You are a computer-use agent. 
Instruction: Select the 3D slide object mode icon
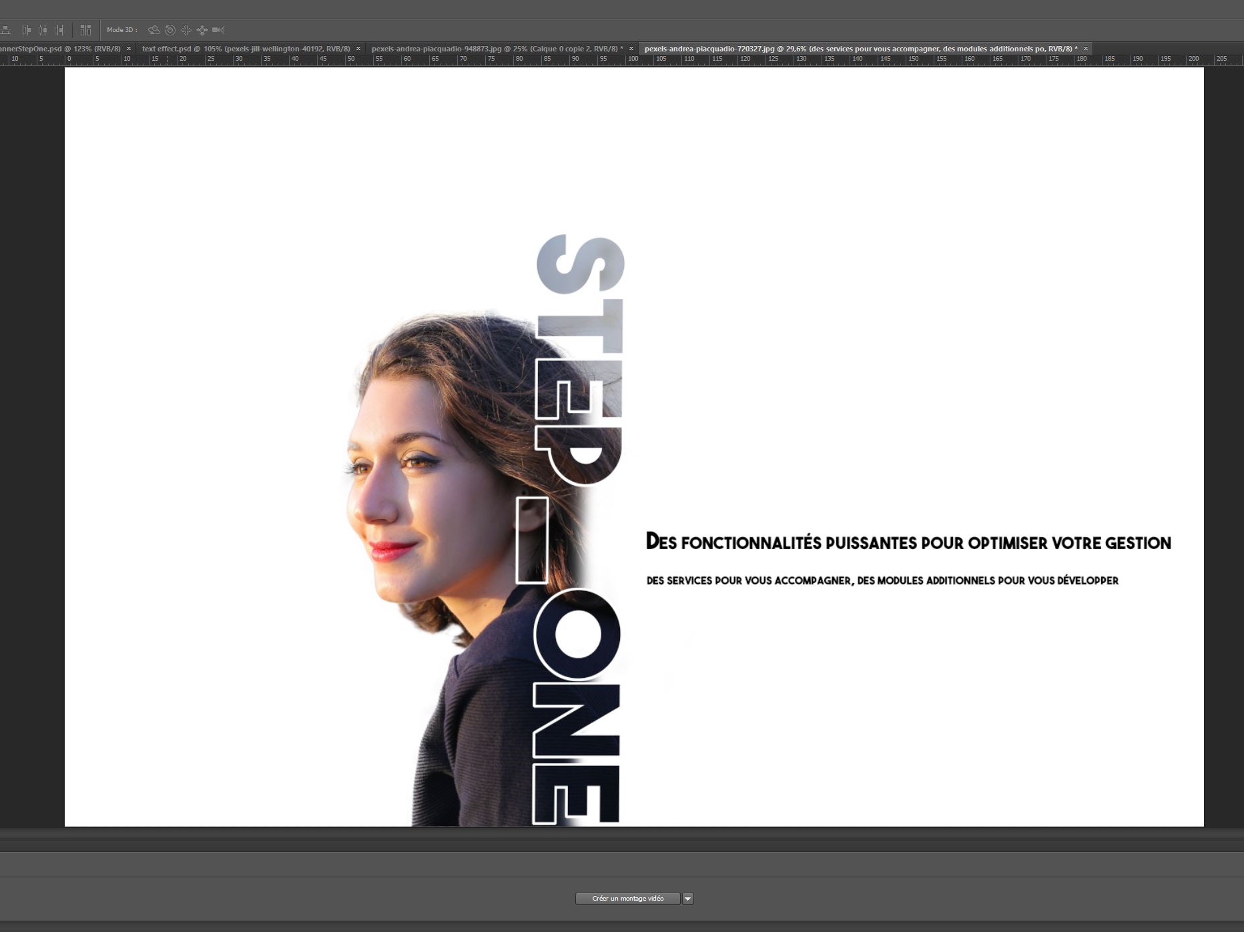pyautogui.click(x=202, y=30)
